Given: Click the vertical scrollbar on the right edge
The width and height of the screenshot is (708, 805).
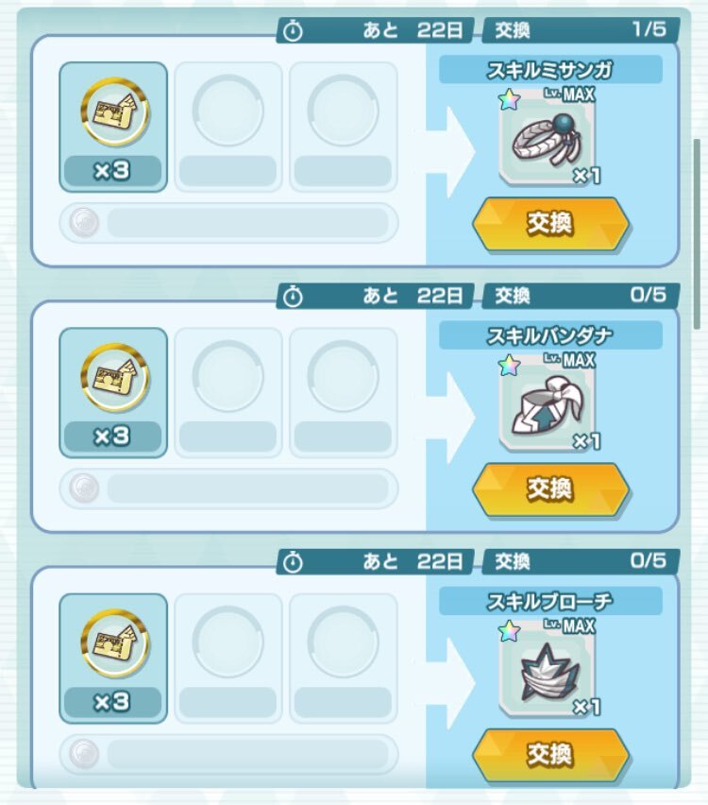Looking at the screenshot, I should (697, 233).
